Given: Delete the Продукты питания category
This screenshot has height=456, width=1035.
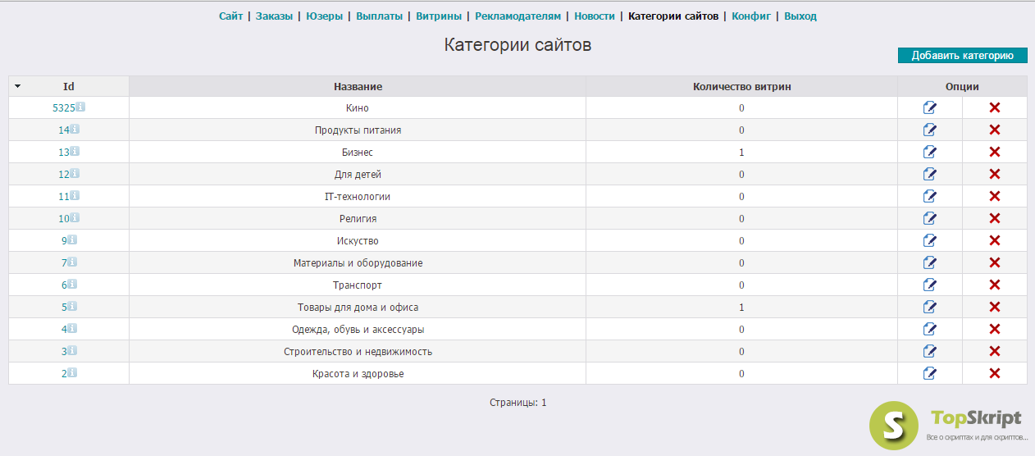Looking at the screenshot, I should 995,130.
